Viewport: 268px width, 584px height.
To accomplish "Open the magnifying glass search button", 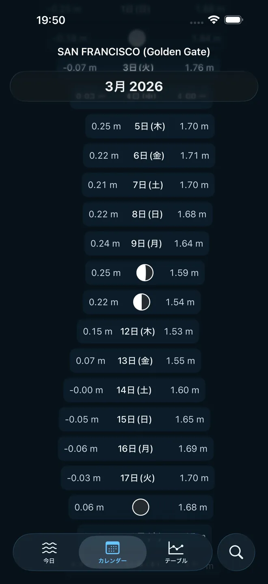I will (236, 552).
